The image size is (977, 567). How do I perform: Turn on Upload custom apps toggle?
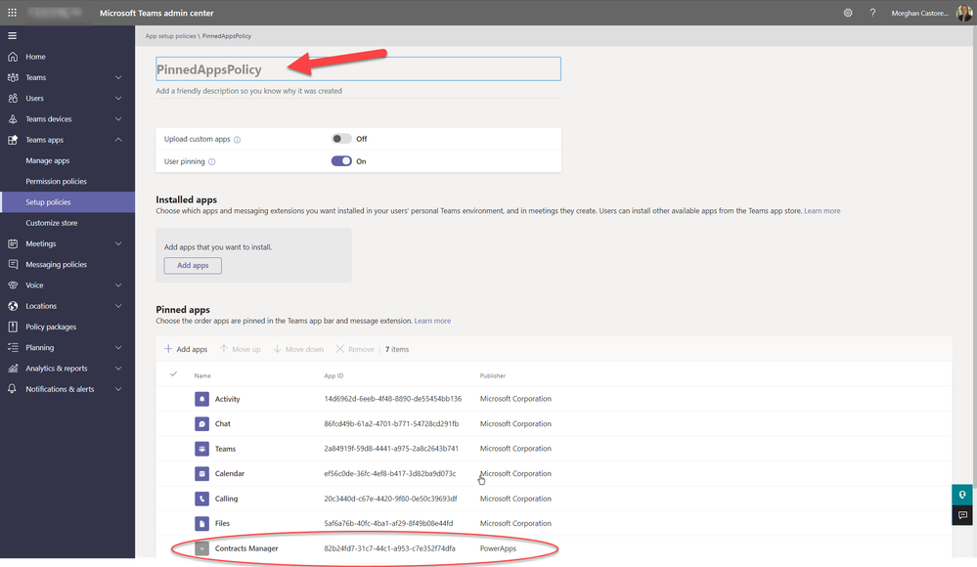341,138
